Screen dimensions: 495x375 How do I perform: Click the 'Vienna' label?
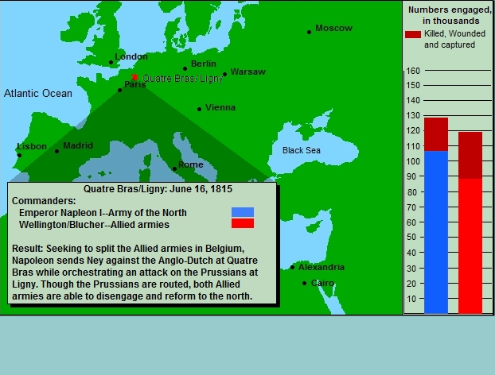220,107
